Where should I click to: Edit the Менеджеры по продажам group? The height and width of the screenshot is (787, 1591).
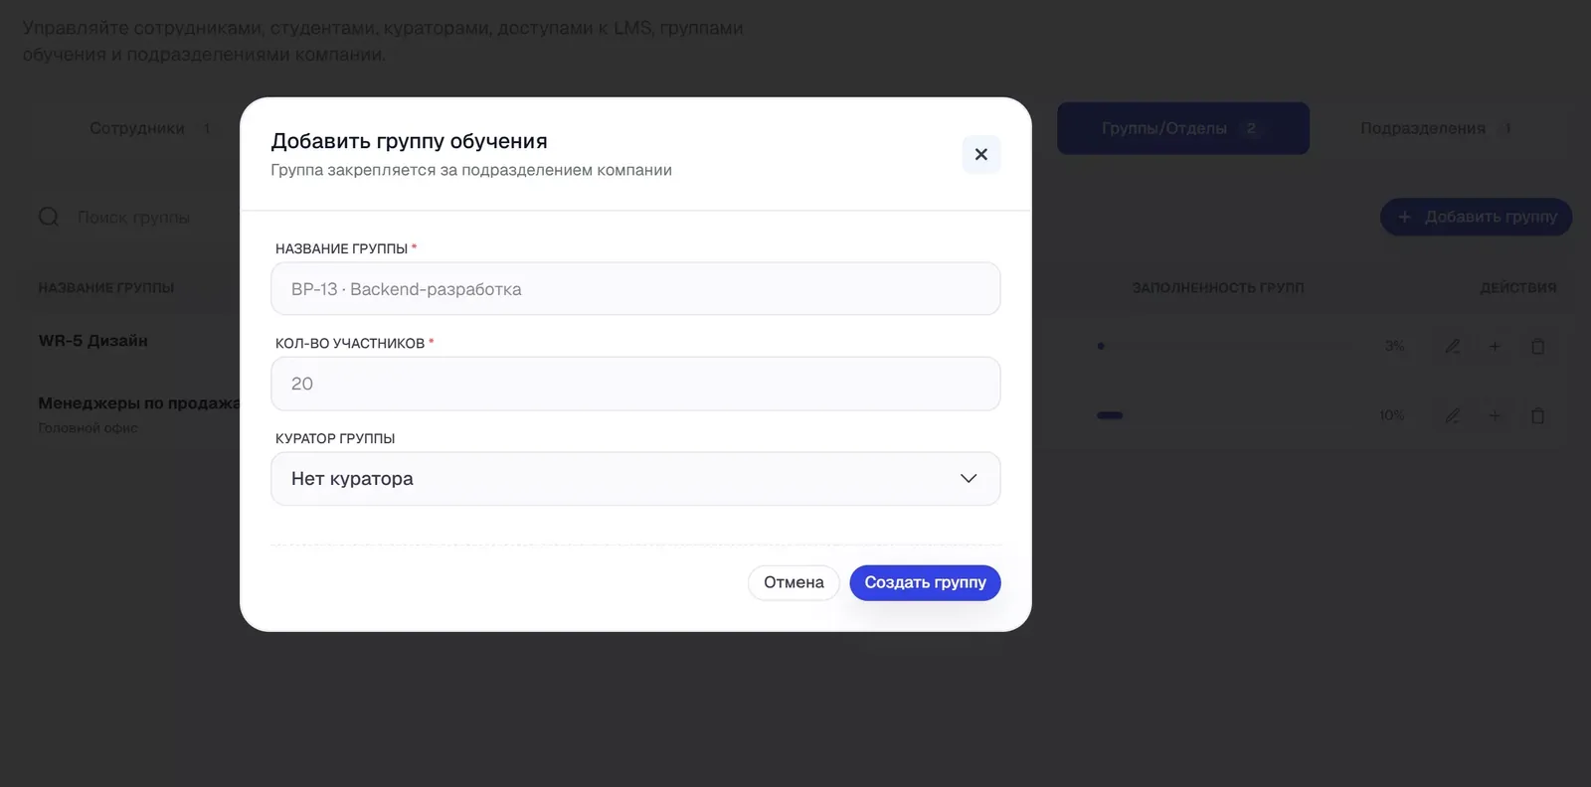1453,415
